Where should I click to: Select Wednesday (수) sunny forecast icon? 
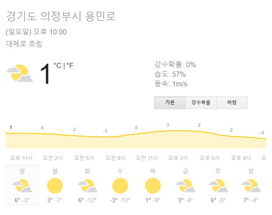pos(120,186)
